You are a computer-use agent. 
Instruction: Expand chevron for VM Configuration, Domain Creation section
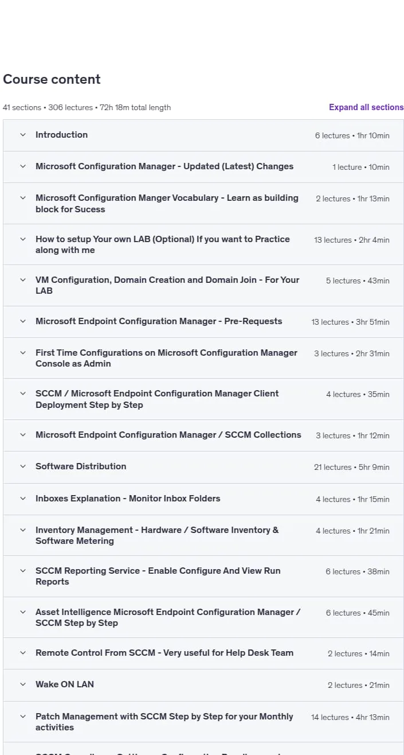click(x=23, y=280)
